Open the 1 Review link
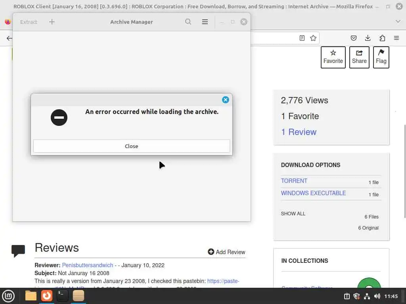 299,132
